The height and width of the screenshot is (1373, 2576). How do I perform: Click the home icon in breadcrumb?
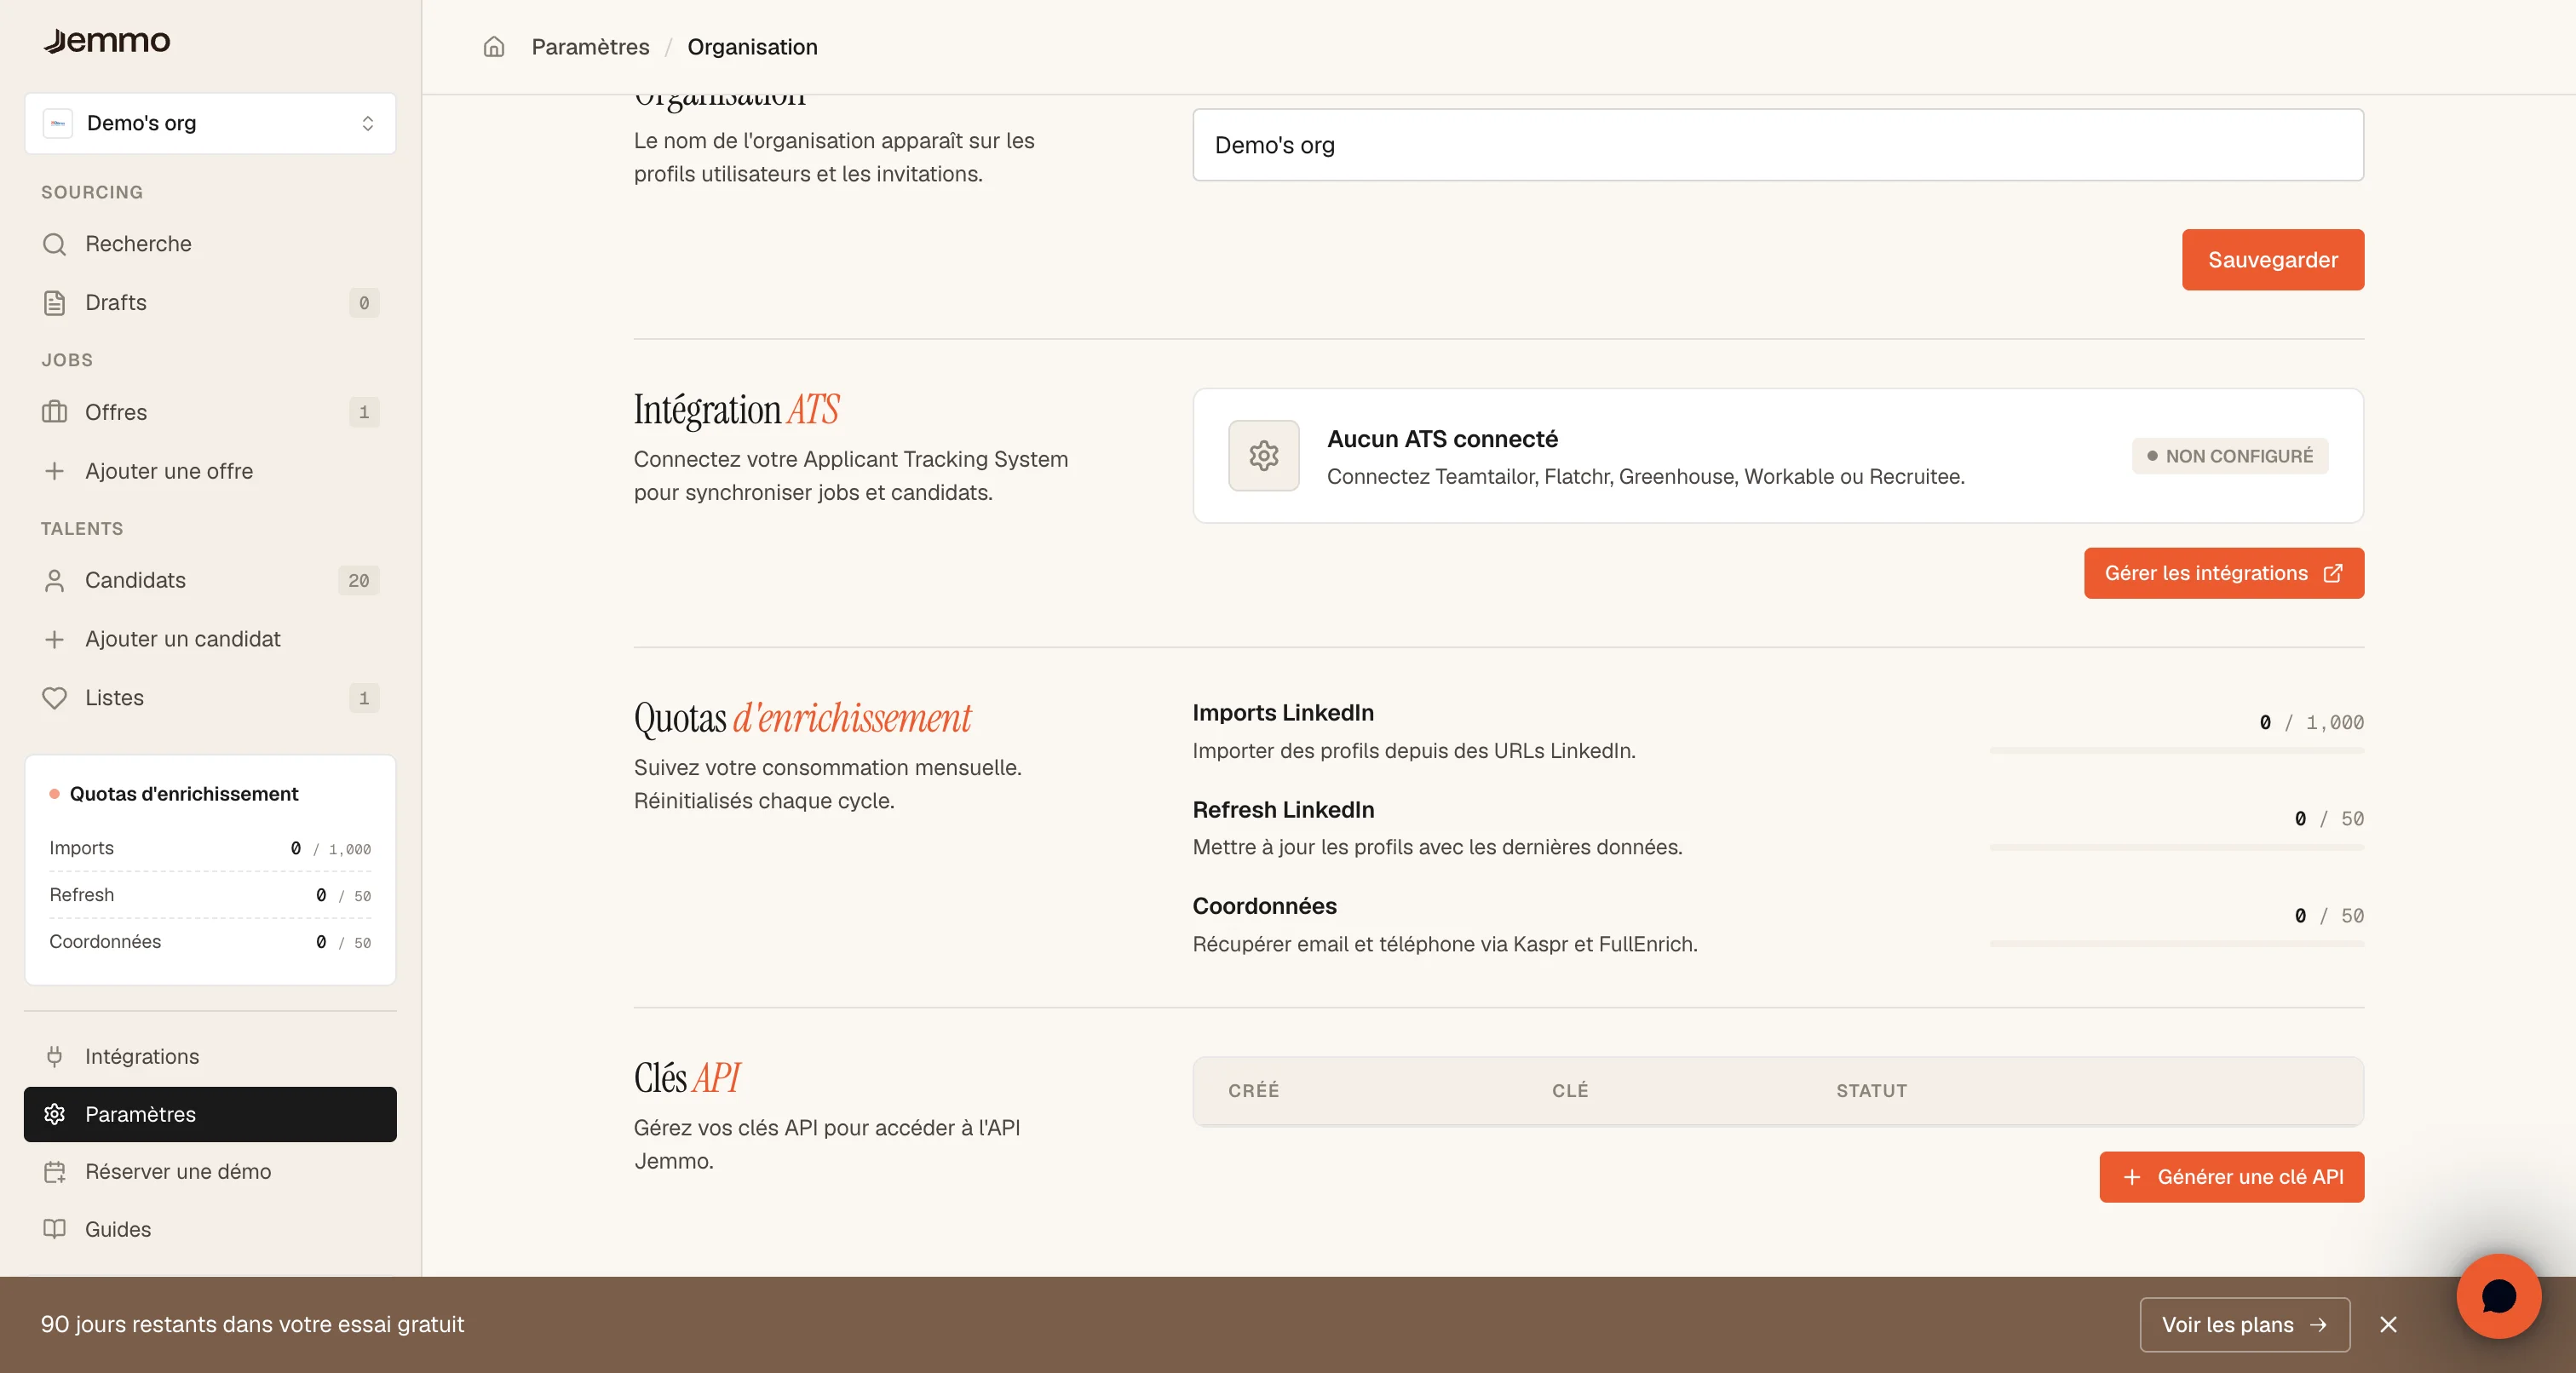click(494, 47)
